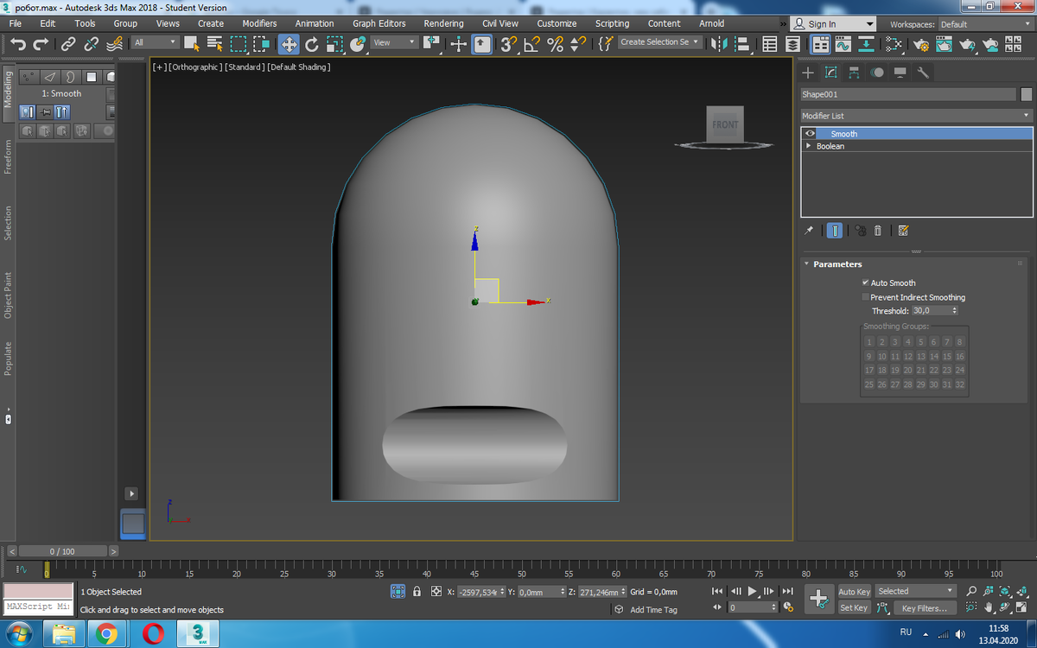Select the Move tool in main toolbar

[289, 43]
